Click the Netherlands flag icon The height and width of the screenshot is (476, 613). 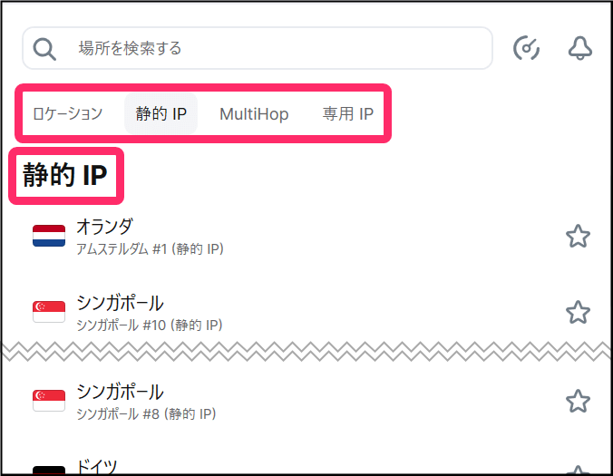point(49,236)
